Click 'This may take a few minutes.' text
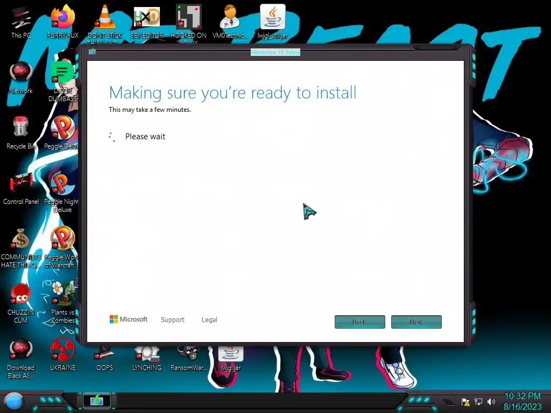Image resolution: width=551 pixels, height=413 pixels. (150, 110)
